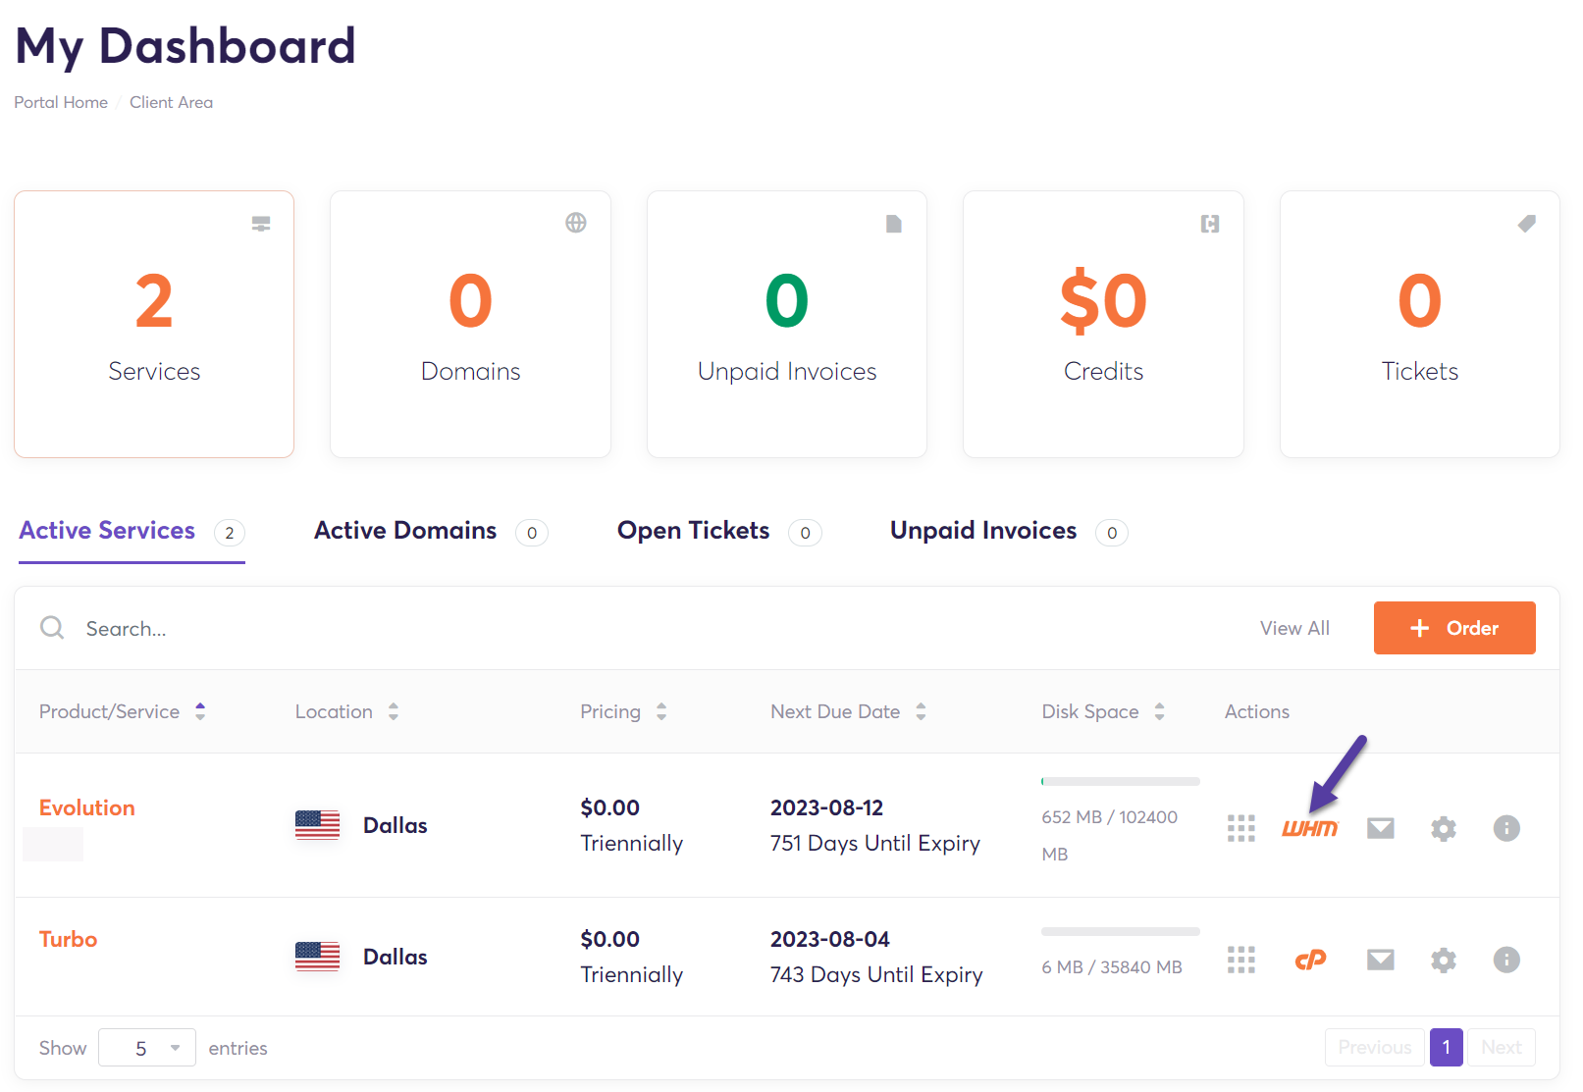Viewport: 1583px width, 1092px height.
Task: Open grid apps icon in Evolution row
Action: (x=1240, y=829)
